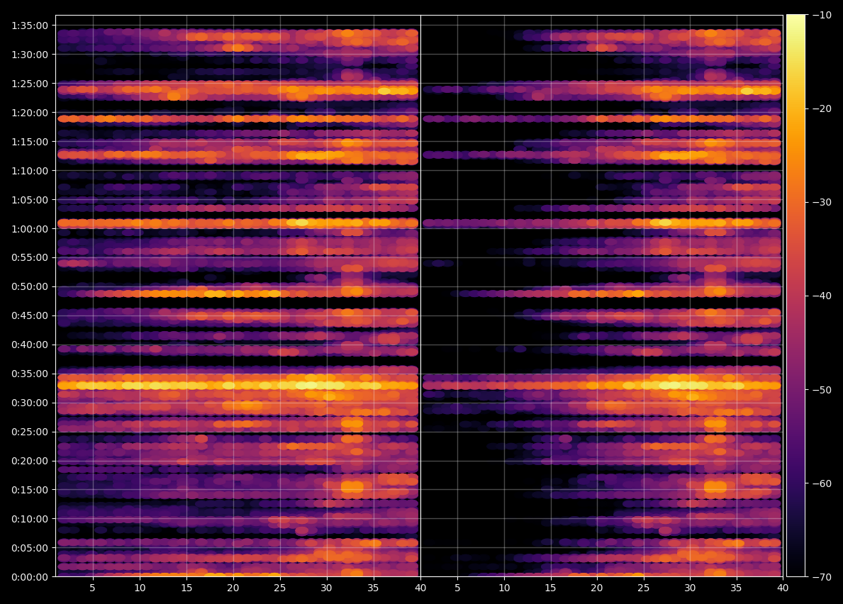Click the 0:15:00 time axis label
This screenshot has width=843, height=604.
point(30,490)
